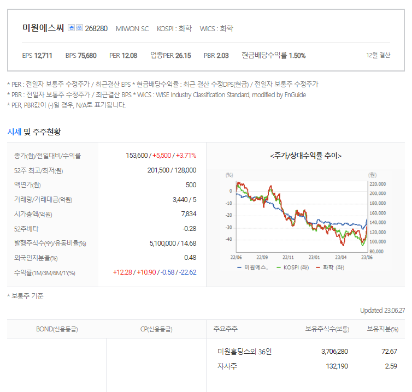
Task: Click the 보유주식수(보통) column header
Action: tap(327, 329)
